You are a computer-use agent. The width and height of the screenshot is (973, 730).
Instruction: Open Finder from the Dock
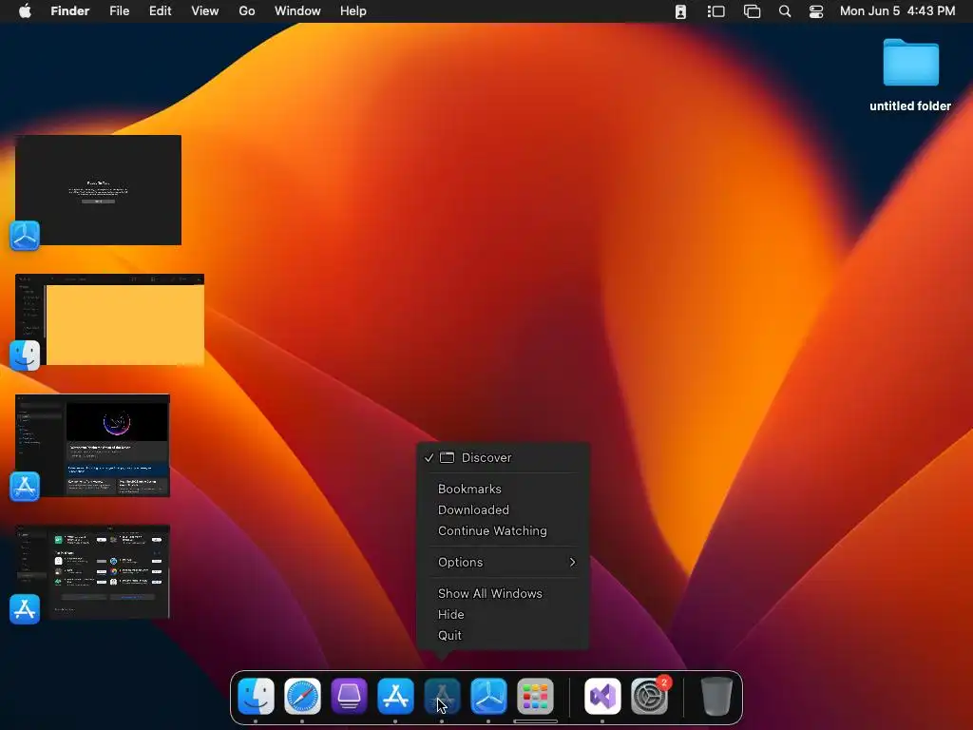pos(256,696)
